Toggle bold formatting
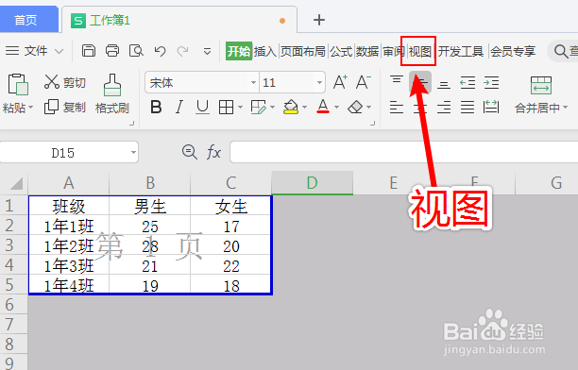This screenshot has height=370, width=578. click(x=156, y=108)
